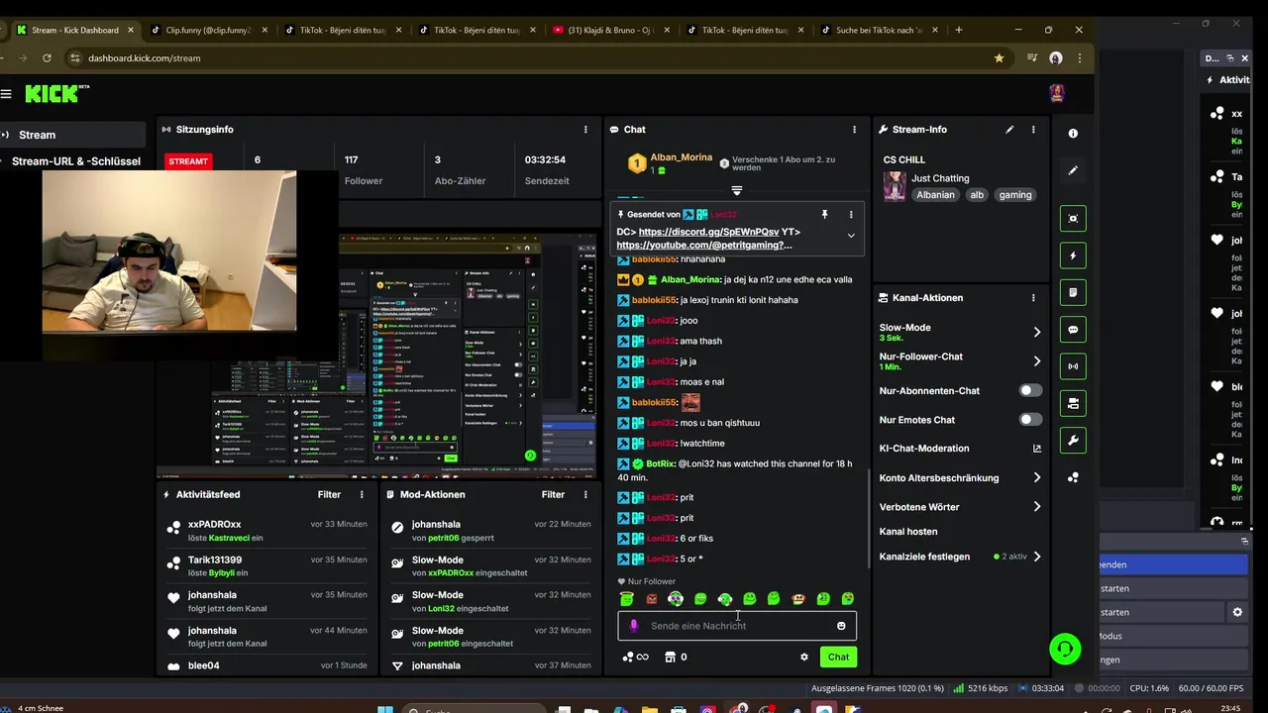Viewport: 1268px width, 713px height.
Task: Open the Sitzungsinfo panel options menu
Action: (x=585, y=130)
